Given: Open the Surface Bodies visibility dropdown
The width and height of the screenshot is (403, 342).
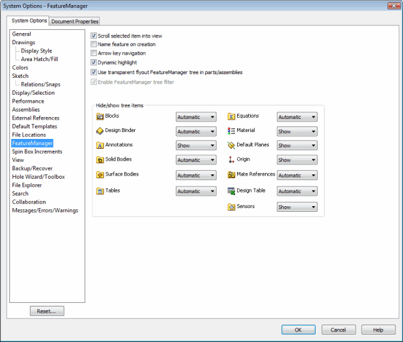Looking at the screenshot, I should (196, 175).
